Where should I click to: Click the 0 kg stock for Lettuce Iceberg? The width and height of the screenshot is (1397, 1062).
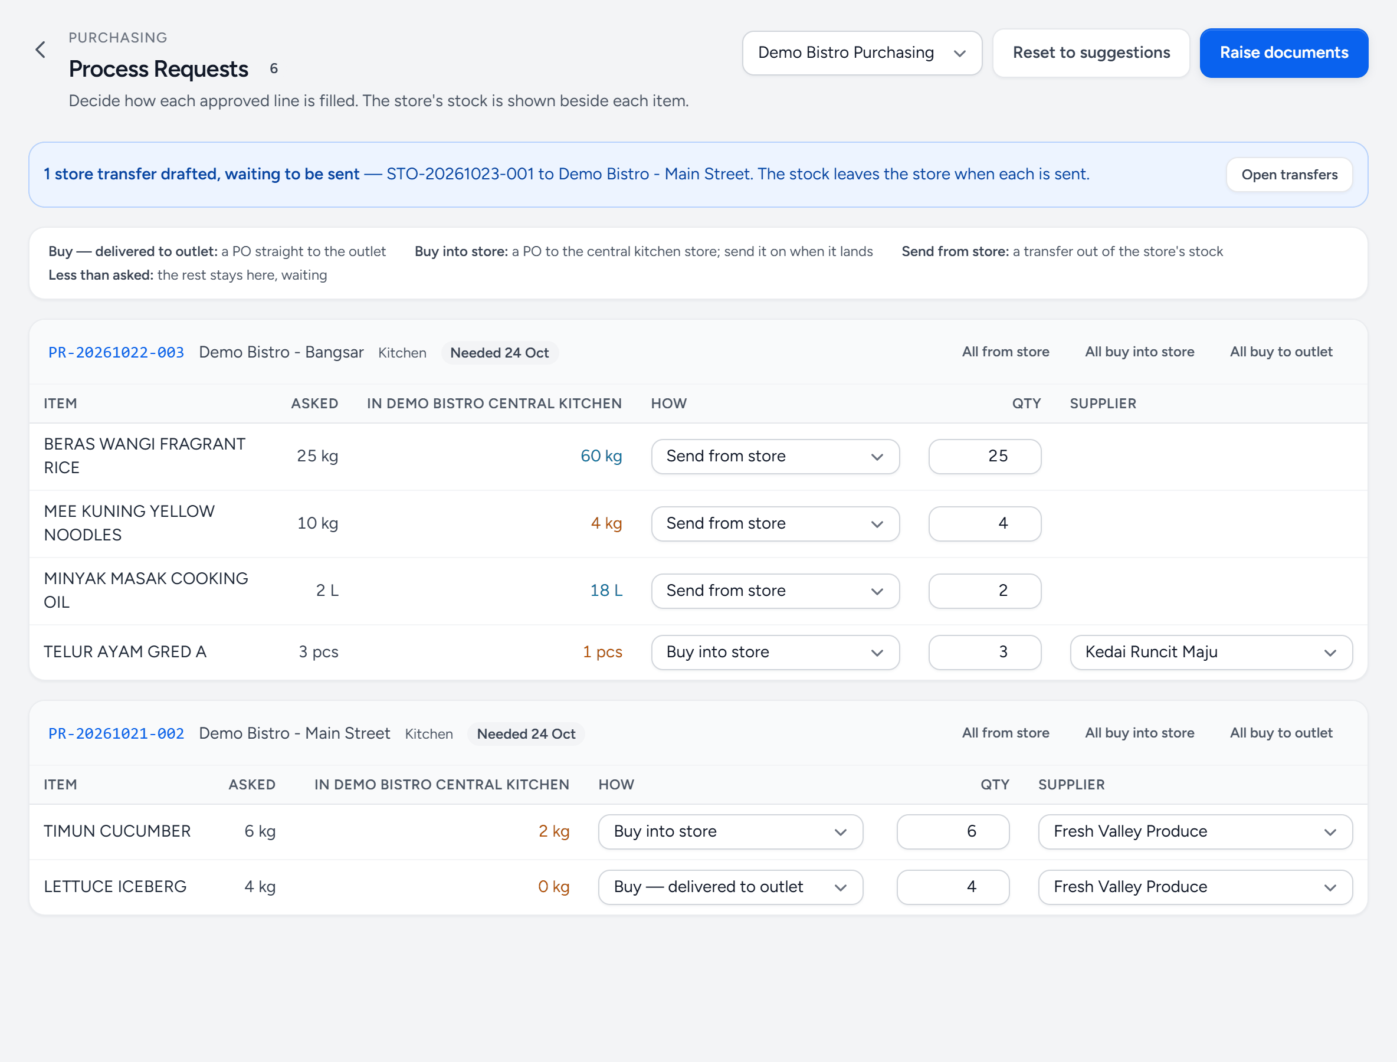(x=554, y=887)
